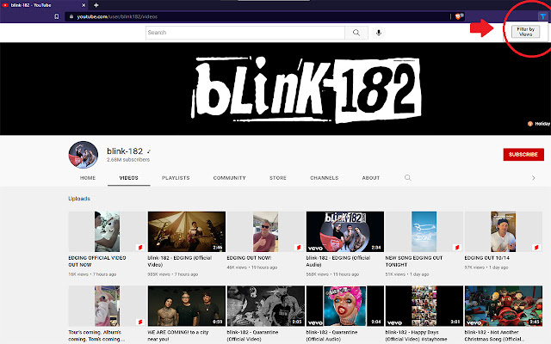Start voice search with microphone icon
The height and width of the screenshot is (344, 551).
tap(379, 33)
